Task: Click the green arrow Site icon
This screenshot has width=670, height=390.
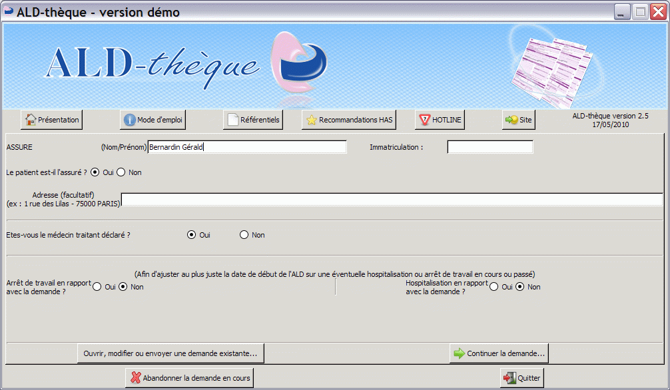Action: click(x=511, y=120)
